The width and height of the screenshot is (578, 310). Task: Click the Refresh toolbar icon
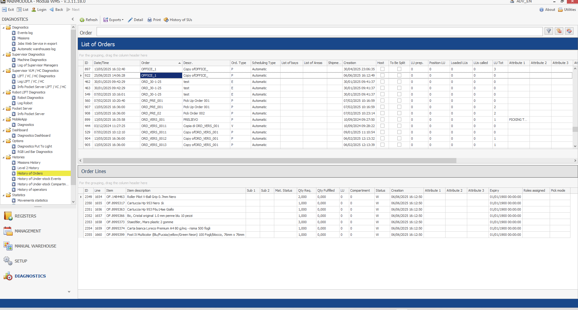pyautogui.click(x=82, y=20)
